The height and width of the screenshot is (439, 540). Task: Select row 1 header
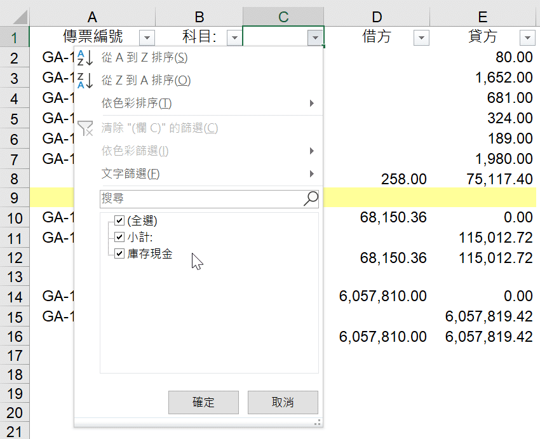pyautogui.click(x=15, y=37)
